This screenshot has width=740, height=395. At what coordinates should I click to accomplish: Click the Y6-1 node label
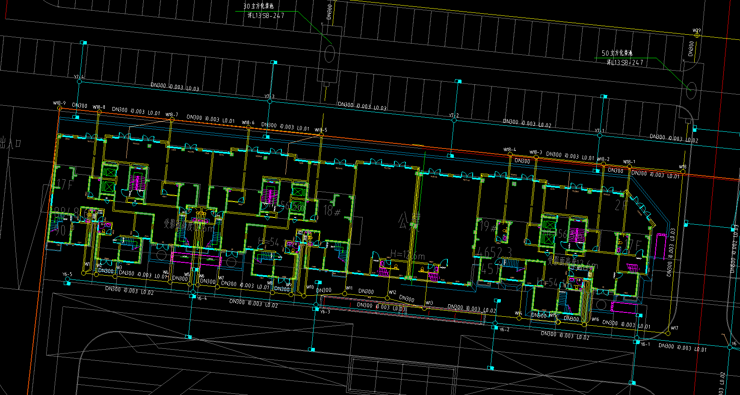645,344
